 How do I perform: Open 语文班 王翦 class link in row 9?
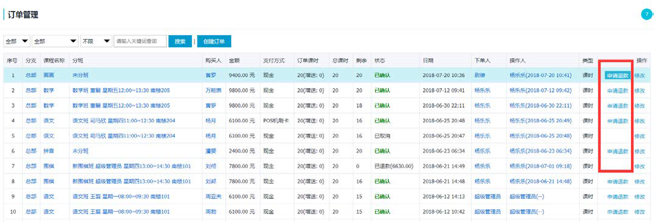point(121,196)
